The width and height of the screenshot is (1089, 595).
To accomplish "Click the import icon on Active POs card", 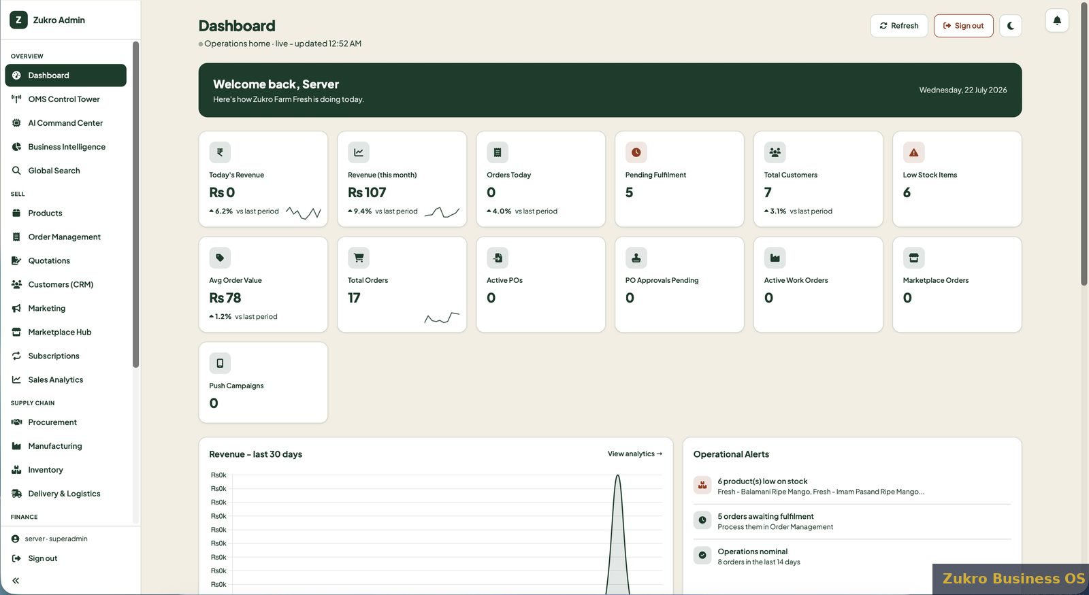I will [498, 258].
